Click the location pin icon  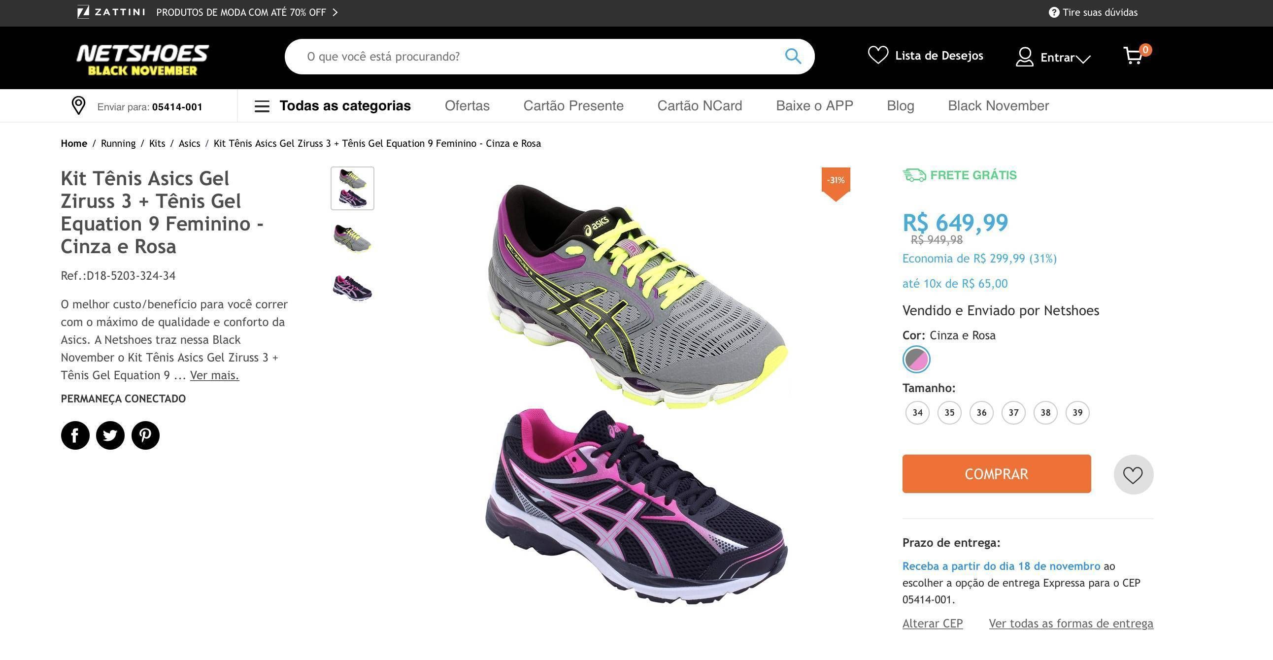click(78, 106)
